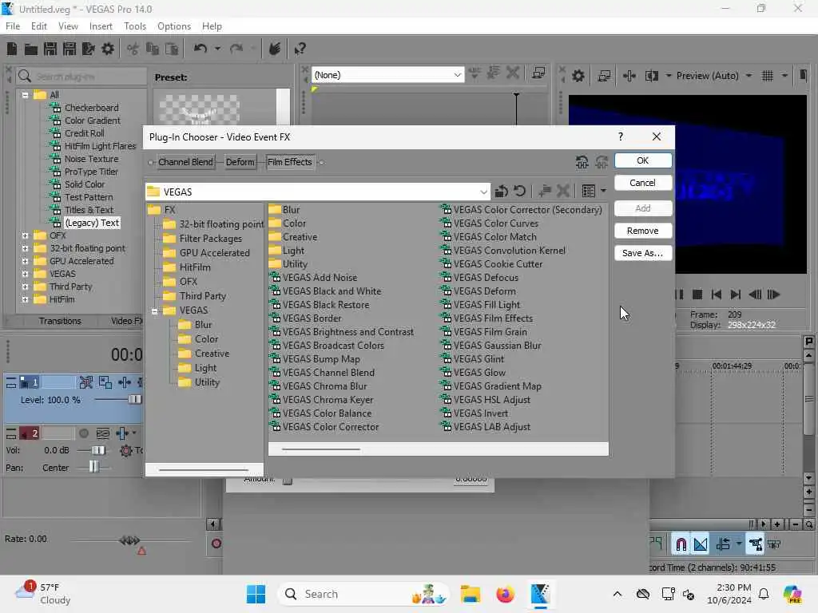The width and height of the screenshot is (818, 613).
Task: Stop playback in the preview window
Action: pos(697,295)
